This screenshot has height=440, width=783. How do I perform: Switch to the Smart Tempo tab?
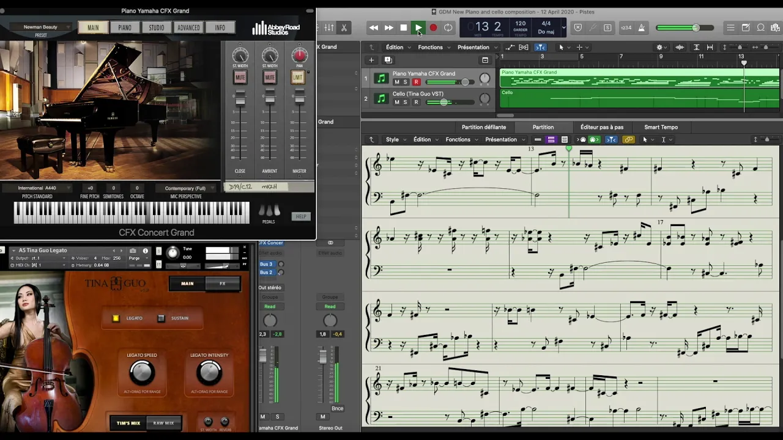click(661, 127)
